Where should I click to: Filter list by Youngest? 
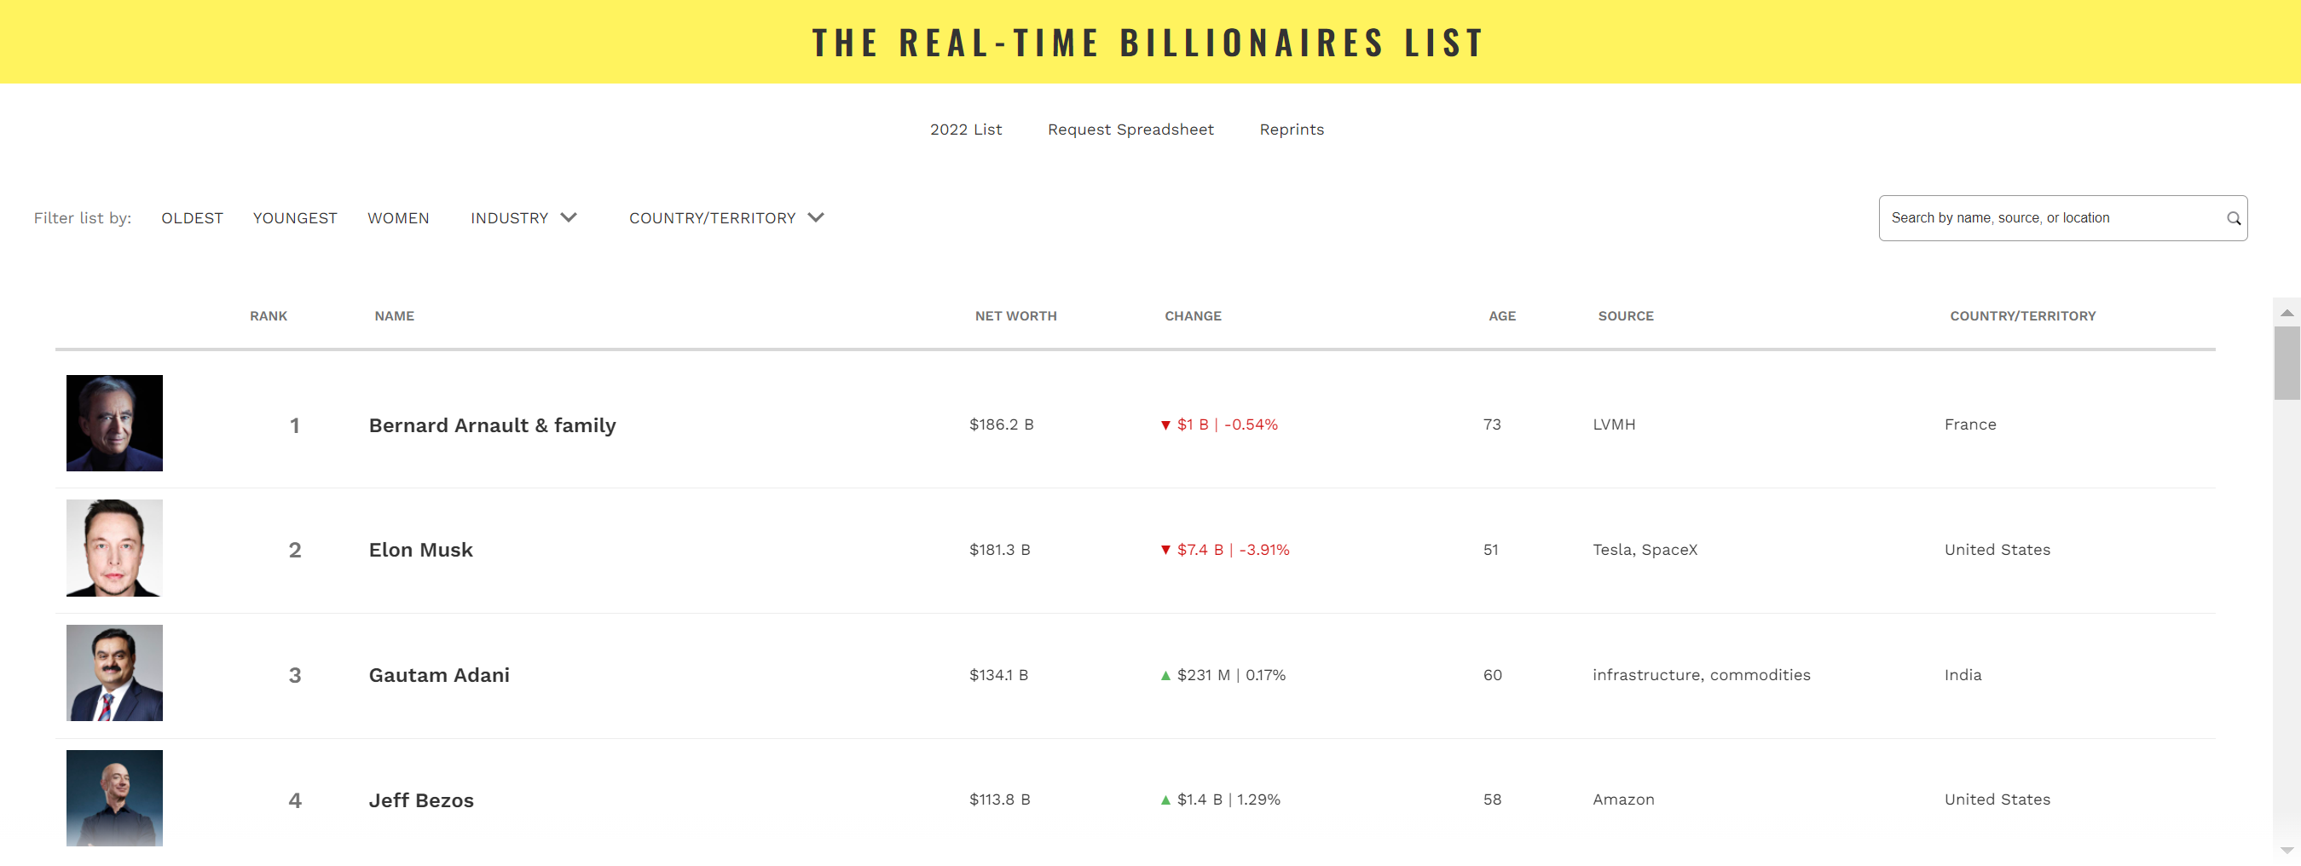pyautogui.click(x=295, y=218)
